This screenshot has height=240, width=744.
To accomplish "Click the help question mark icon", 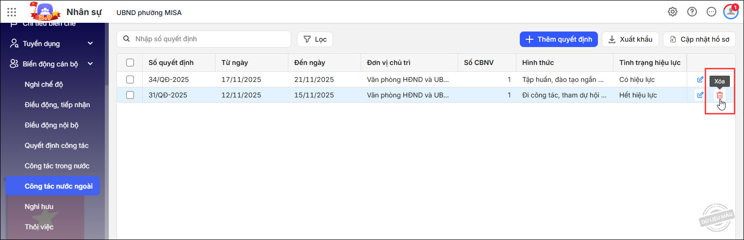I will point(692,12).
